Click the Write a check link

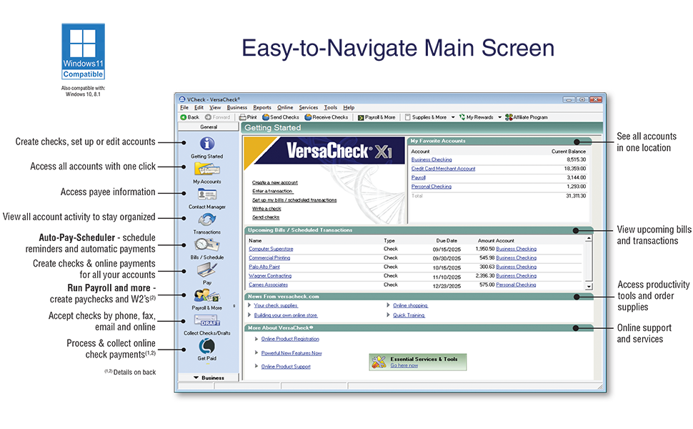click(266, 209)
